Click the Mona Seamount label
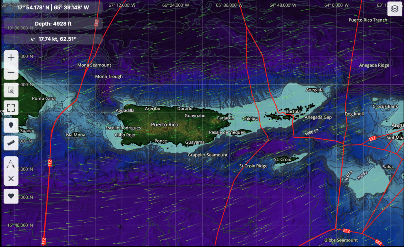Viewport: 404px width, 247px height. pyautogui.click(x=94, y=65)
